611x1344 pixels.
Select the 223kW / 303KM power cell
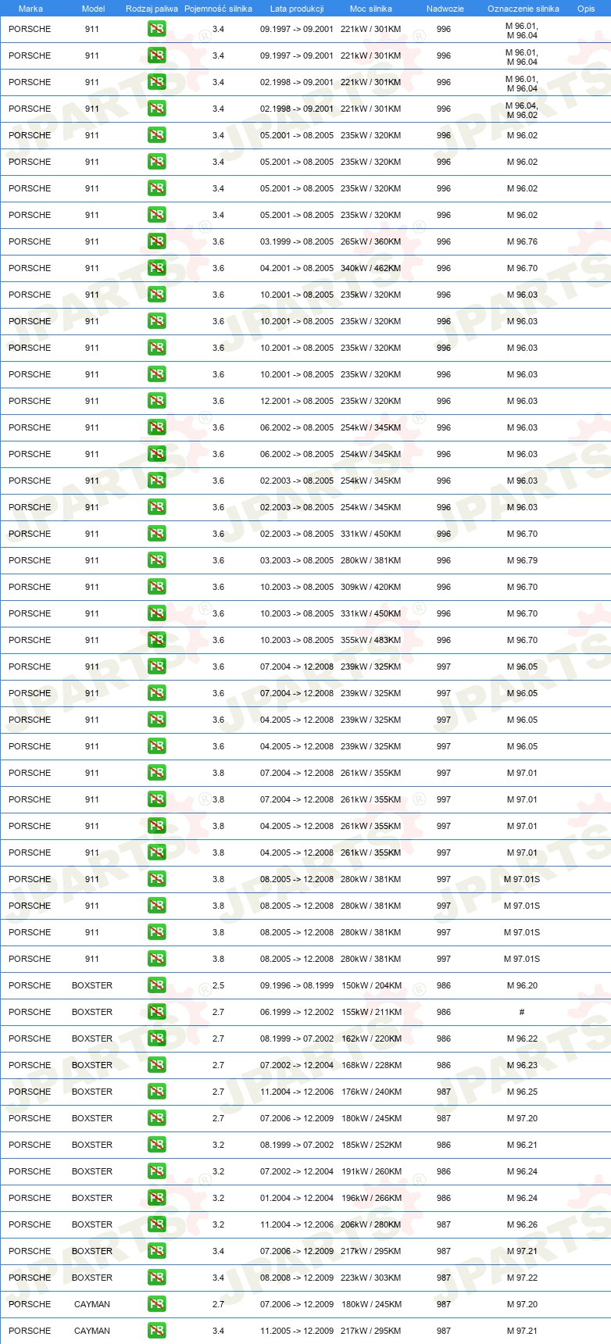(371, 1278)
